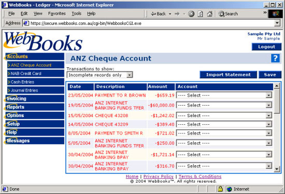Click the page icon in address bar
285x194 pixels.
click(26, 23)
